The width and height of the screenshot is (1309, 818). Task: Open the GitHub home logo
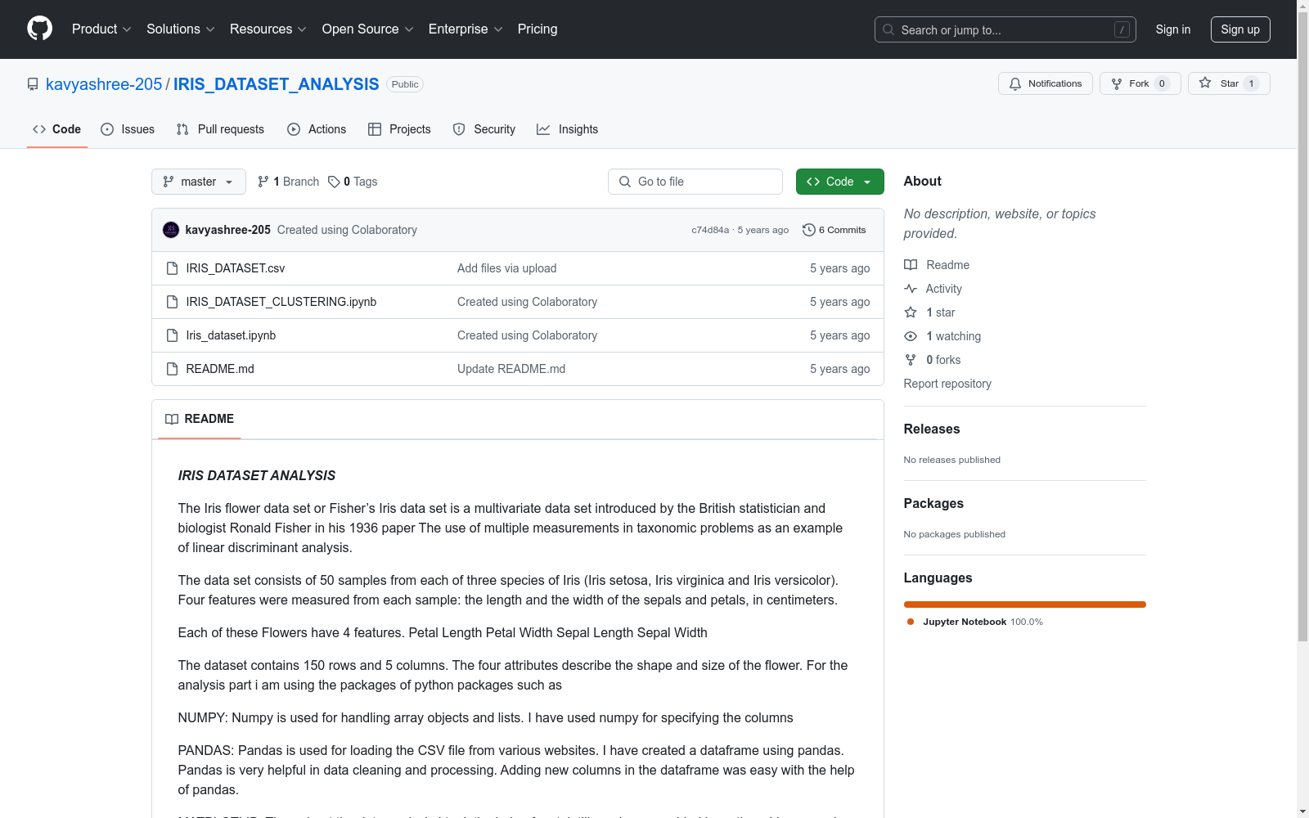pyautogui.click(x=39, y=29)
